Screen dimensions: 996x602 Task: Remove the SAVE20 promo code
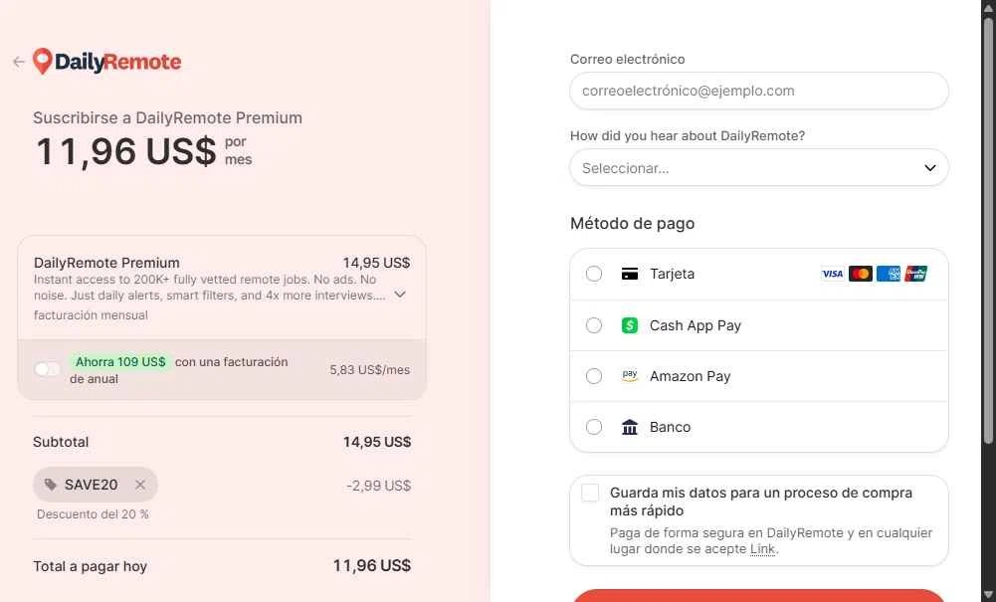point(140,485)
